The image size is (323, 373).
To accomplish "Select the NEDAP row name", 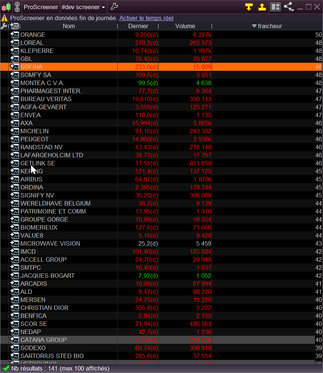I will tap(30, 332).
